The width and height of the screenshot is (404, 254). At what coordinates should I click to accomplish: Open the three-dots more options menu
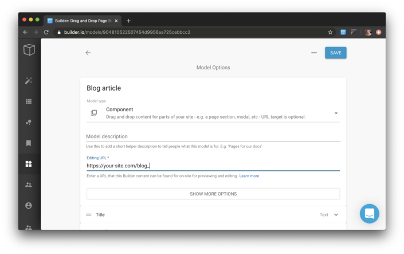click(314, 53)
